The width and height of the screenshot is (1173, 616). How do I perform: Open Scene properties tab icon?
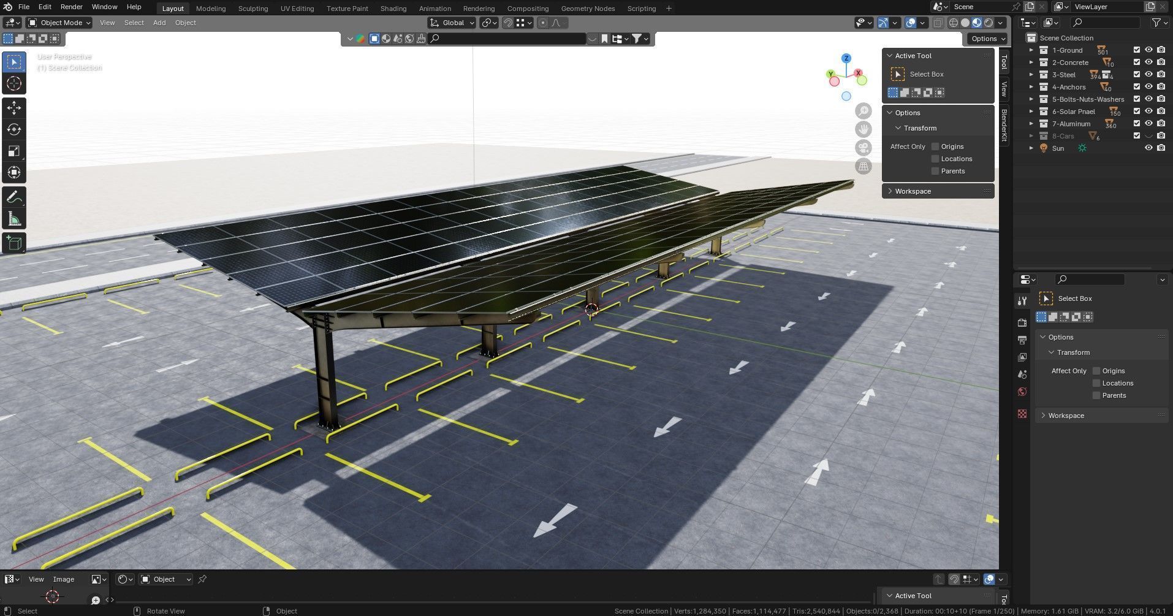(1022, 374)
